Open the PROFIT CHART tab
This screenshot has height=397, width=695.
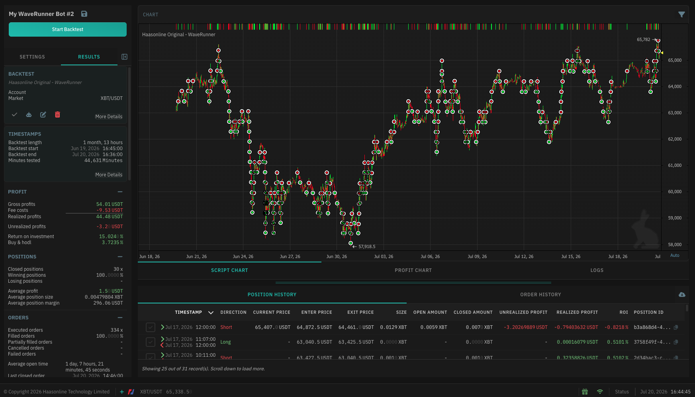tap(413, 270)
